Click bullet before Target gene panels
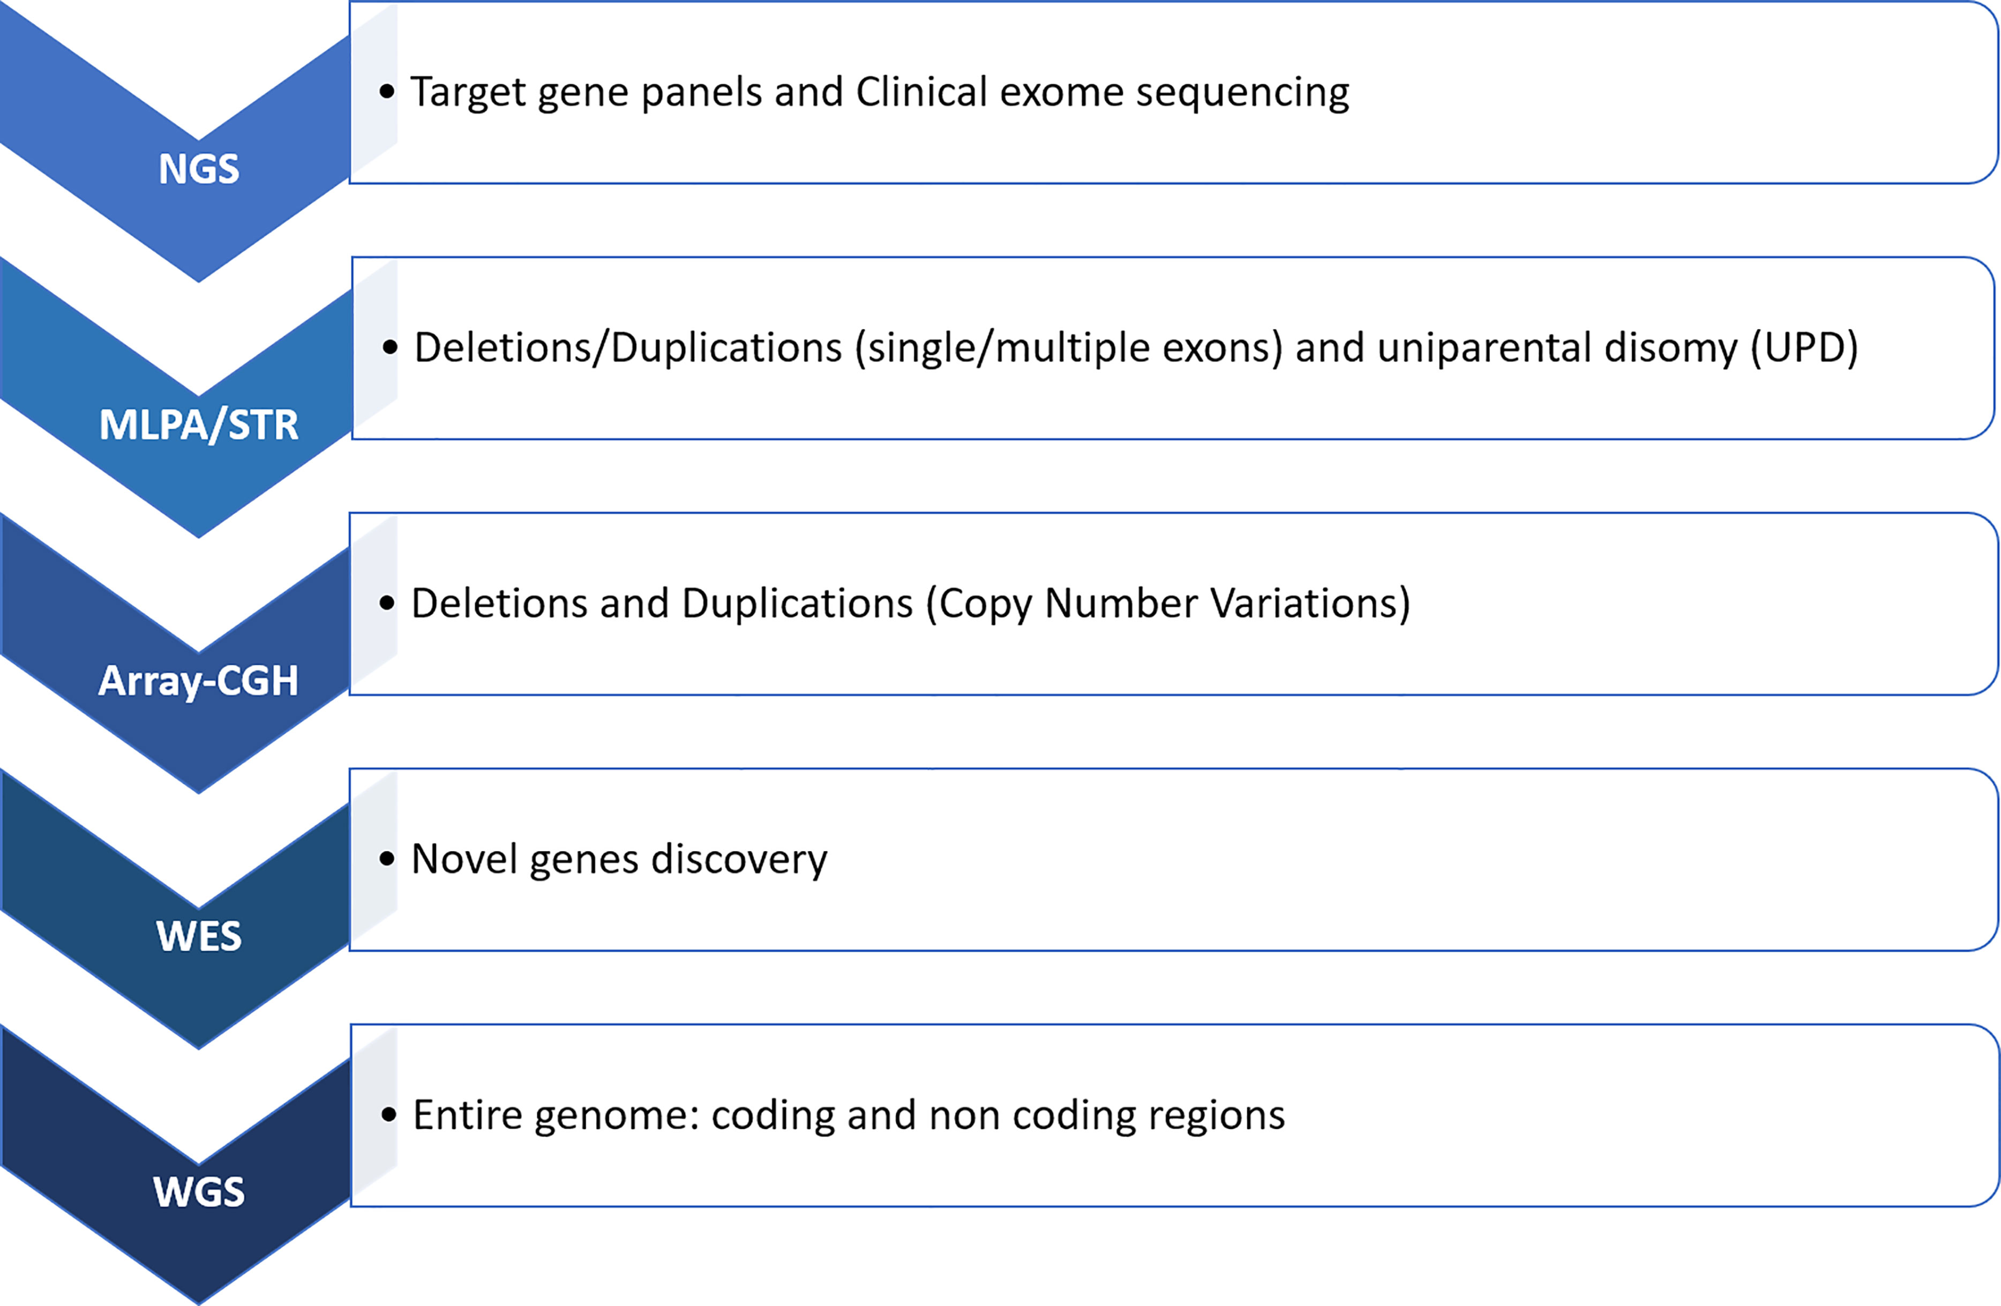The width and height of the screenshot is (2001, 1306). (x=387, y=92)
